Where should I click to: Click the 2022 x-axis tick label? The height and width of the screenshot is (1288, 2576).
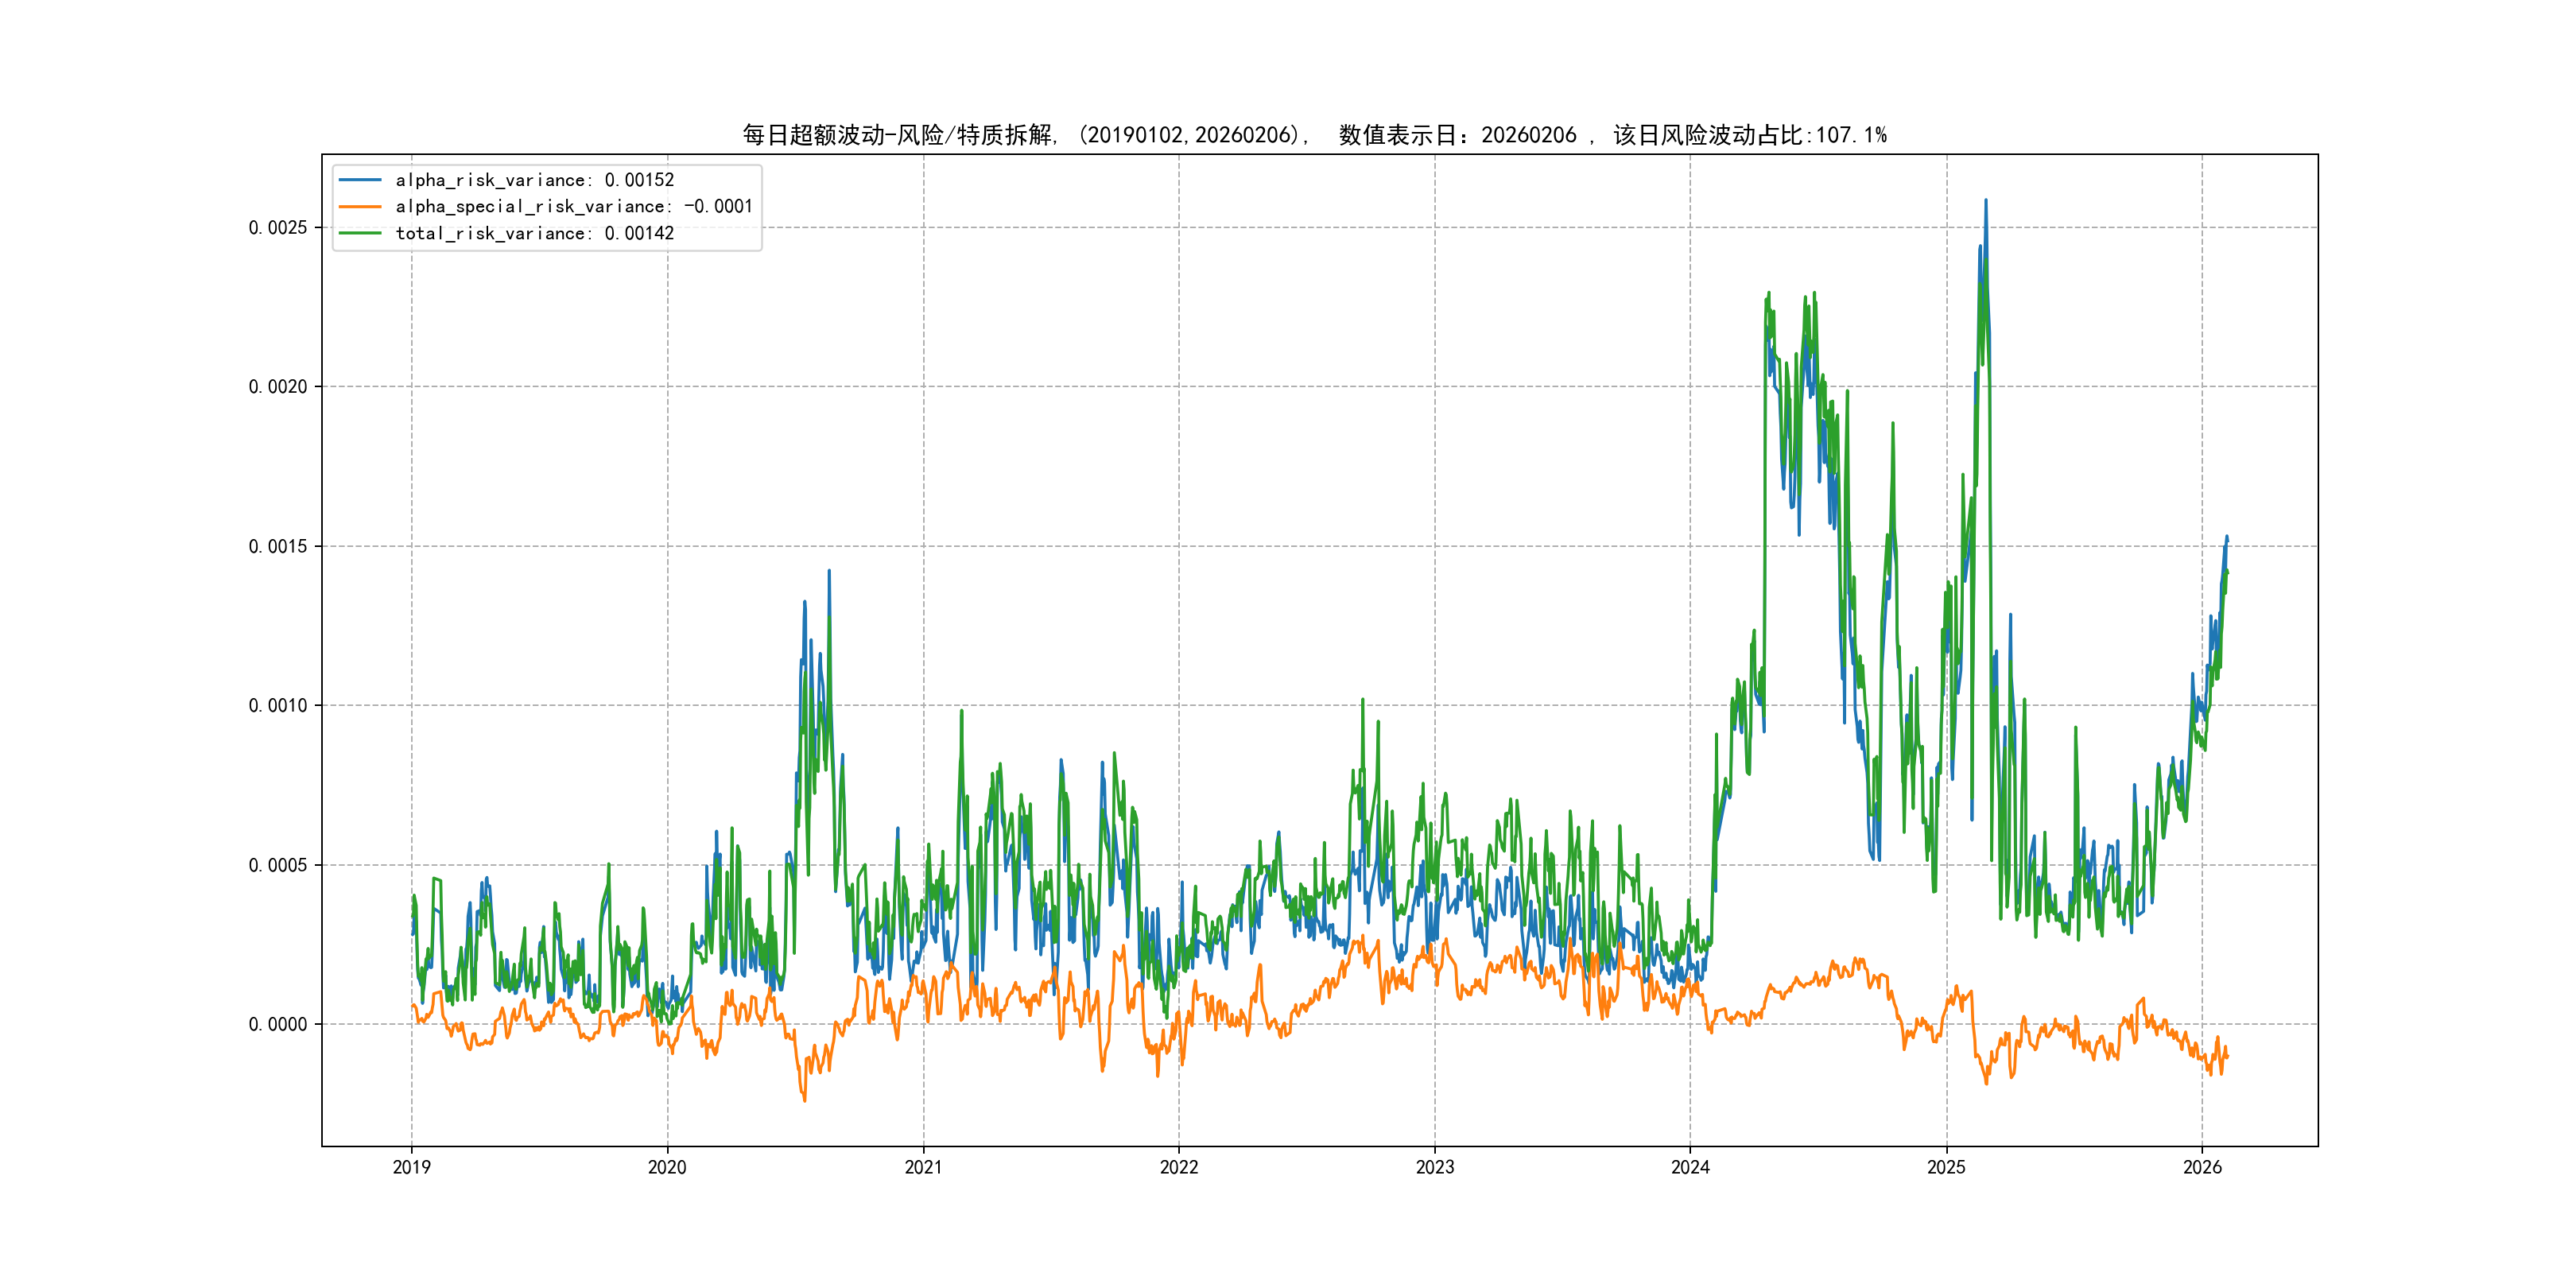[1179, 1167]
